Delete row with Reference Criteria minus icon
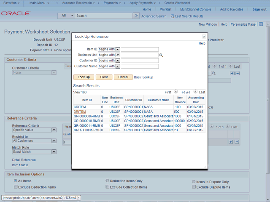This screenshot has height=202, width=270. click(237, 142)
